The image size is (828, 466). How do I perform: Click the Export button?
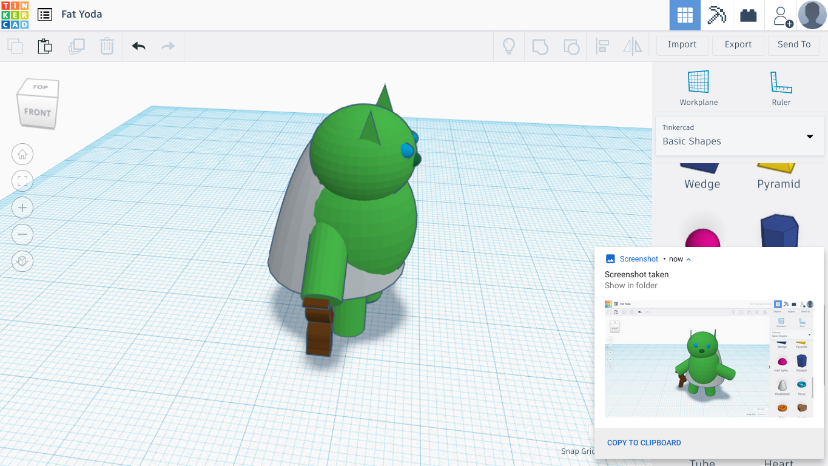(x=738, y=45)
